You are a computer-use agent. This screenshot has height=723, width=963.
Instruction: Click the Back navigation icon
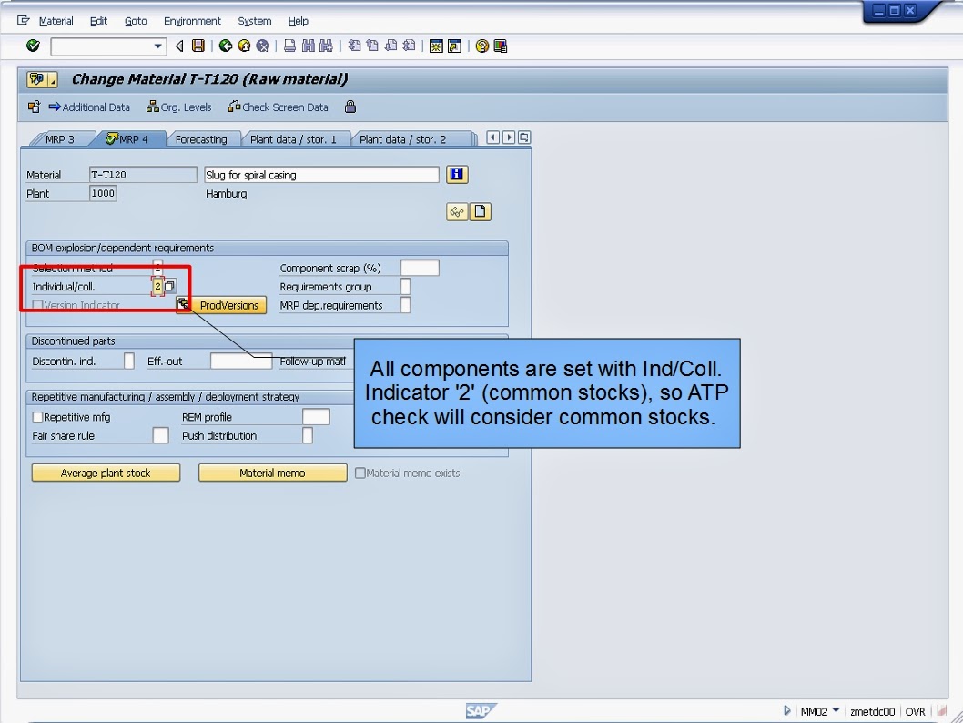(x=226, y=46)
